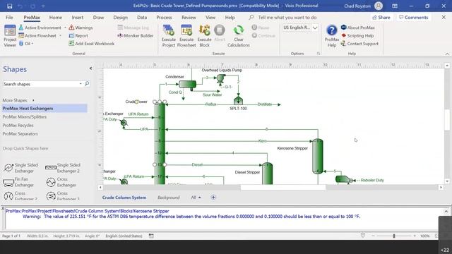The height and width of the screenshot is (254, 452).
Task: Open the Options dialog launcher
Action: pos(319,54)
